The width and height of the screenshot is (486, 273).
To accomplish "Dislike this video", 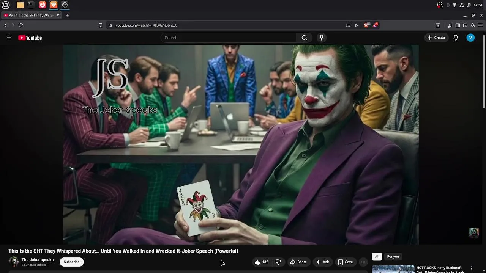I will coord(278,262).
